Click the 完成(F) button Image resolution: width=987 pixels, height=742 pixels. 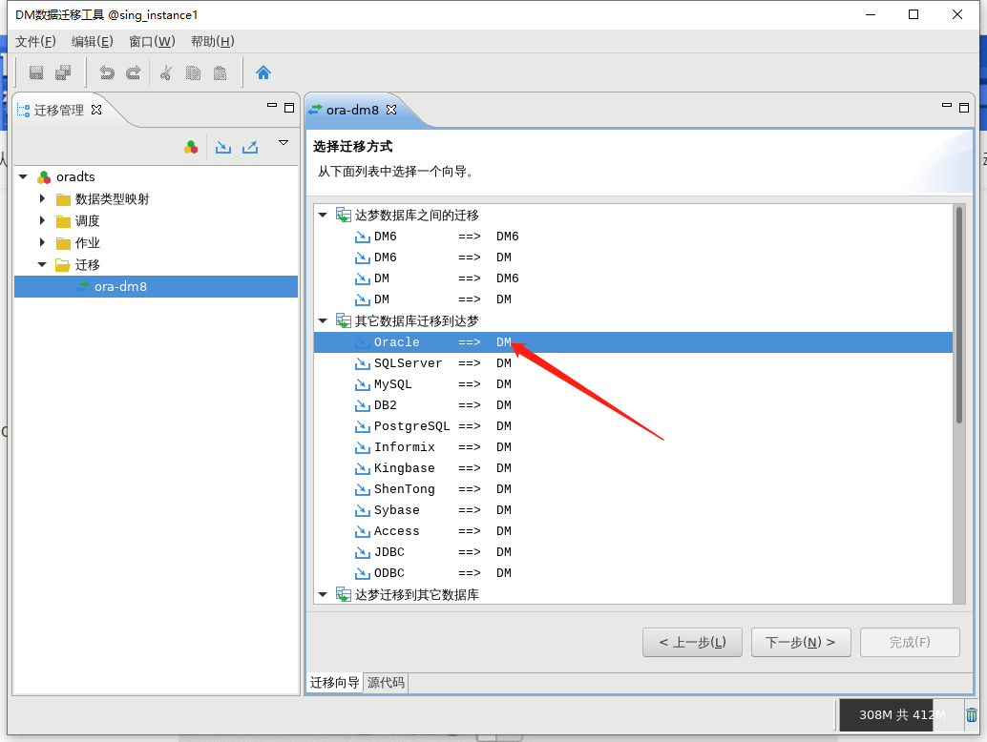[910, 642]
